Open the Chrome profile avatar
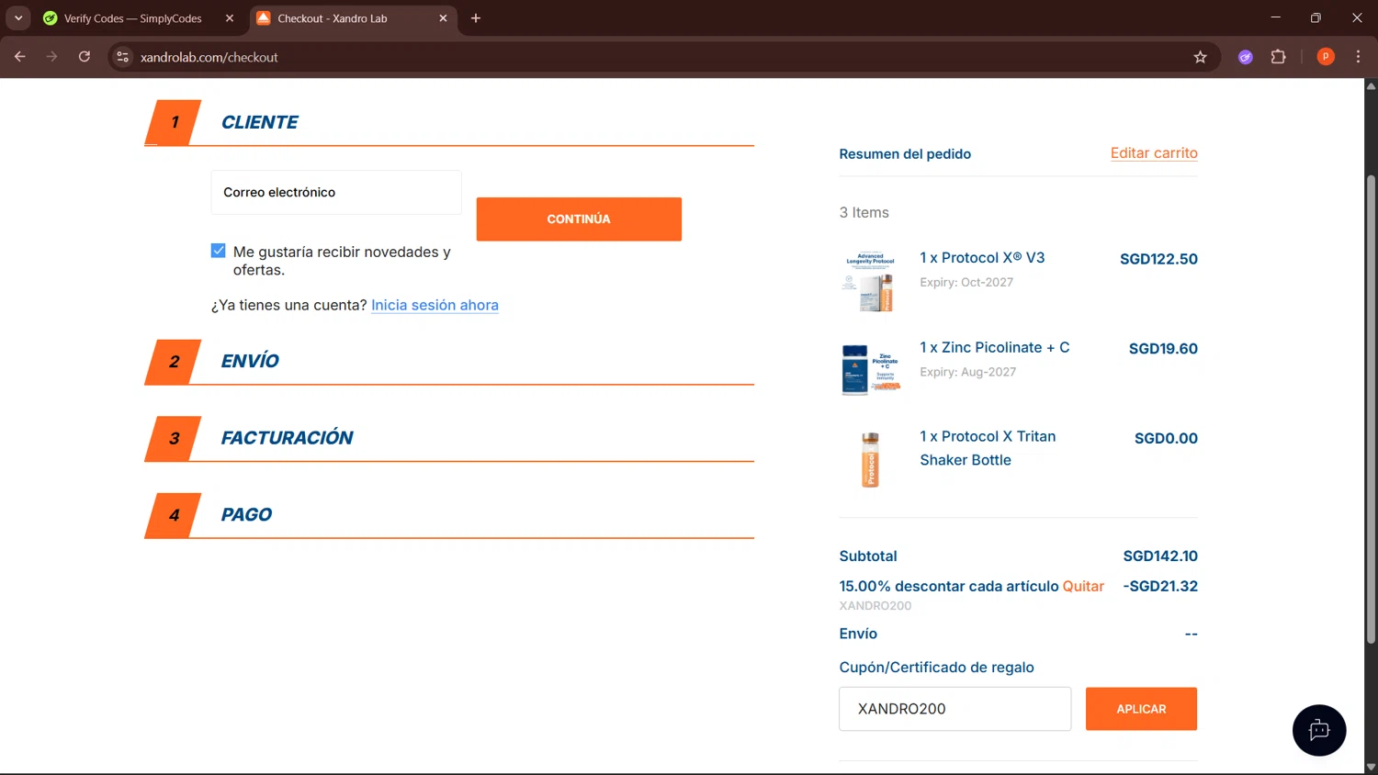Viewport: 1378px width, 775px height. pos(1326,57)
